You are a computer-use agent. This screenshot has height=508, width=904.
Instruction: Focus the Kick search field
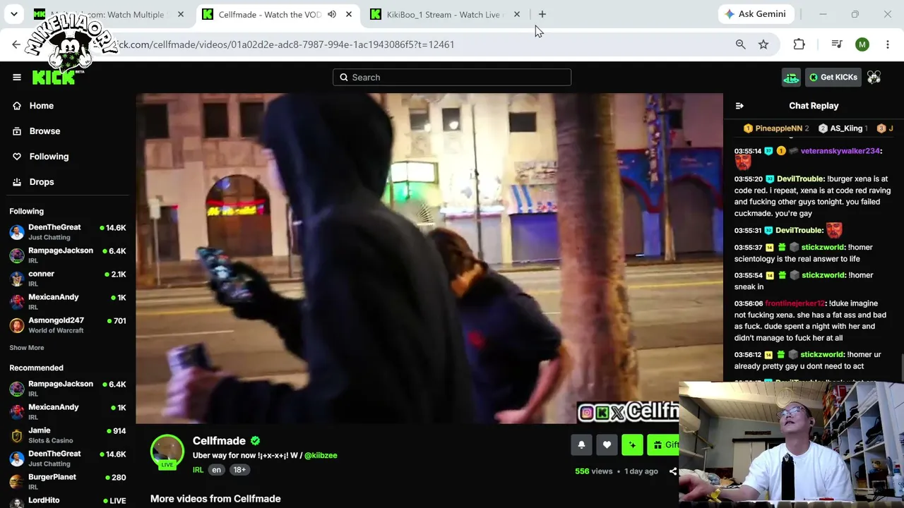pos(452,77)
